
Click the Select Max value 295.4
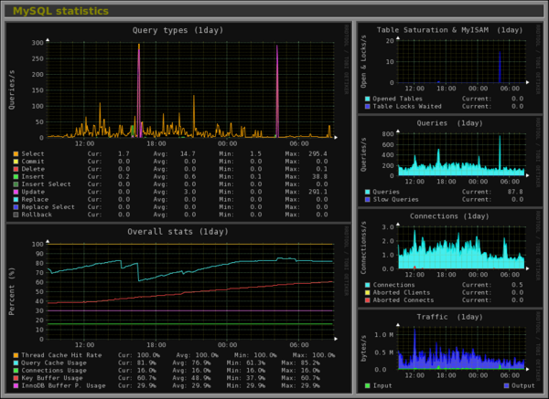pyautogui.click(x=318, y=153)
